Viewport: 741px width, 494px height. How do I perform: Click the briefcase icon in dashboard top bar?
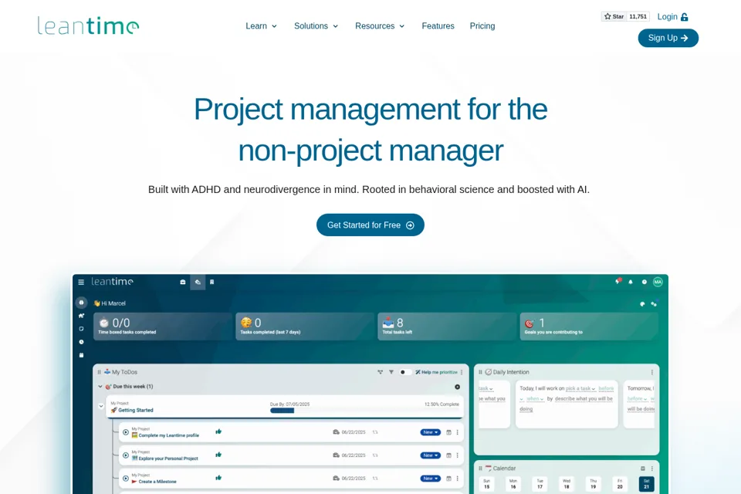coord(183,283)
